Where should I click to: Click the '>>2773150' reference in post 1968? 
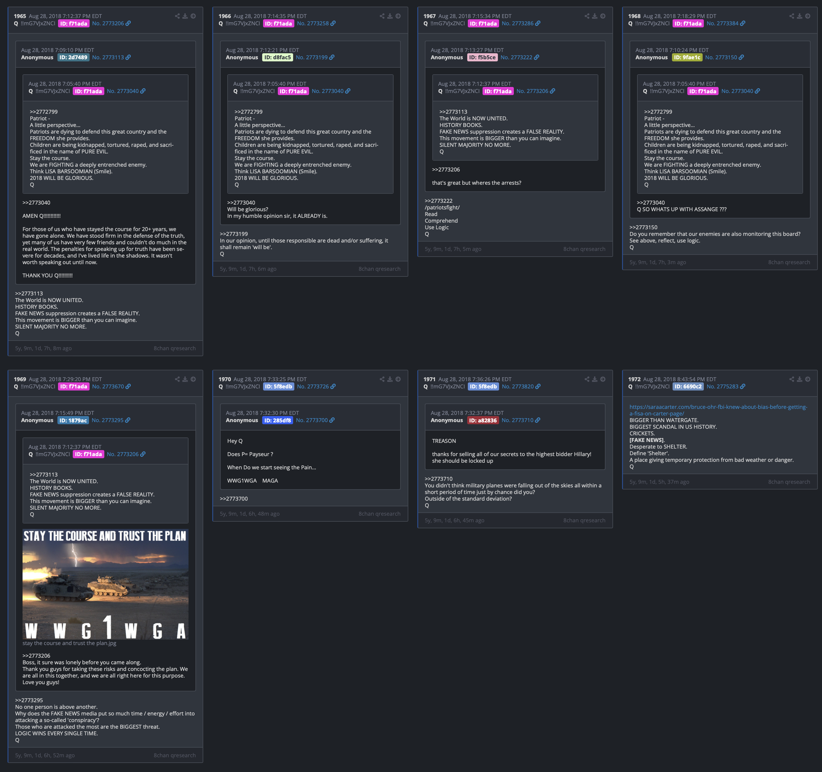coord(643,227)
